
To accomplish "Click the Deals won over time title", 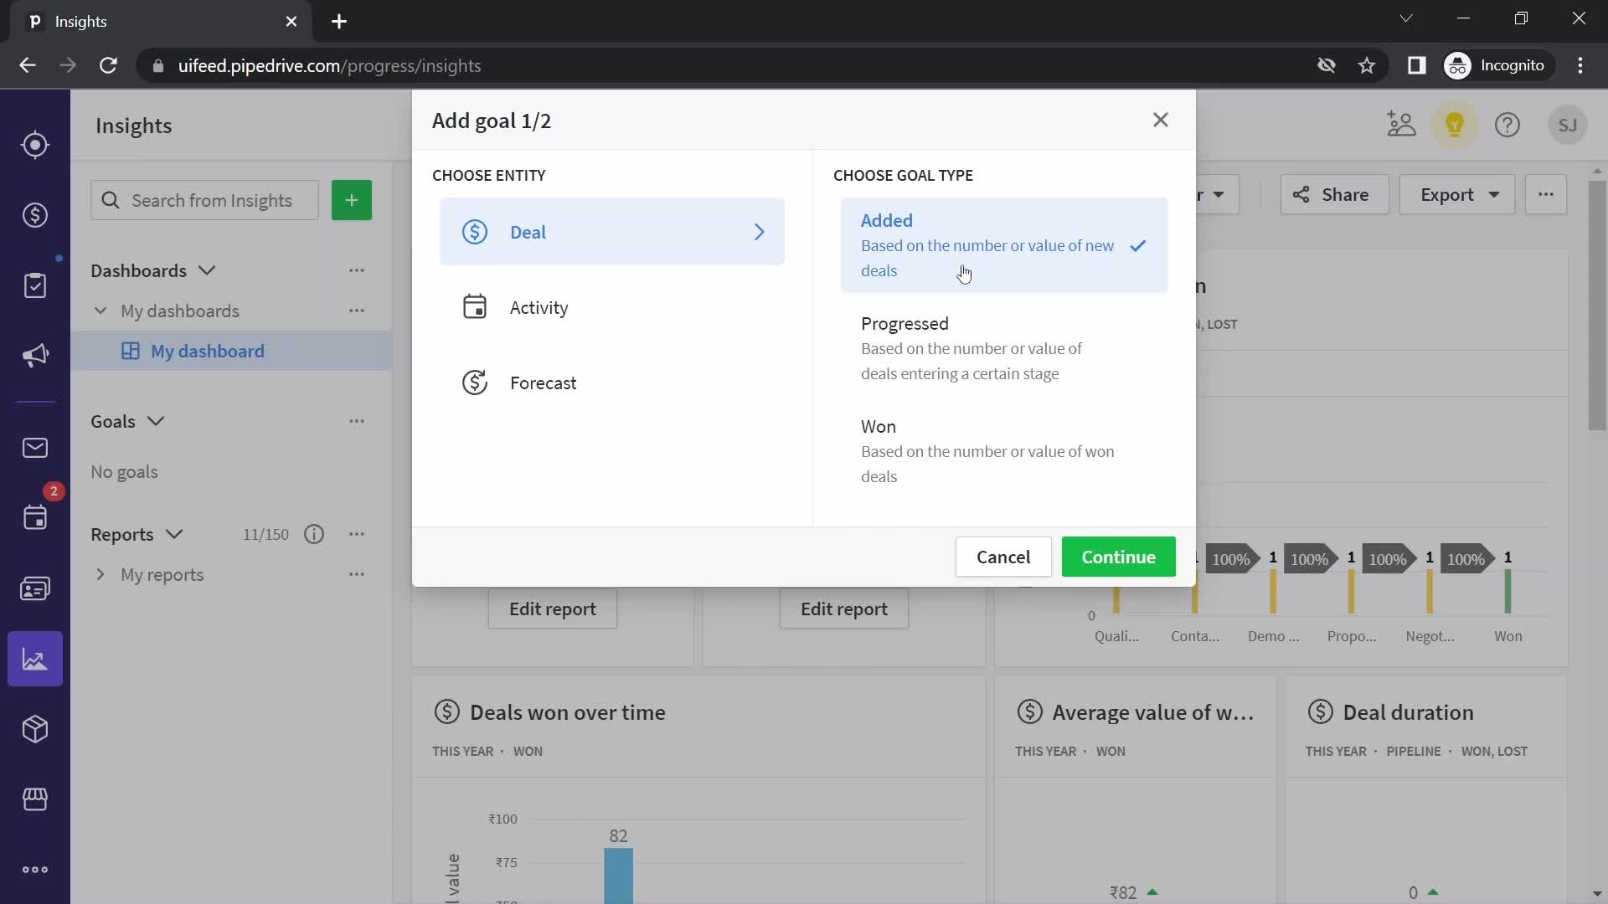I will click(568, 712).
